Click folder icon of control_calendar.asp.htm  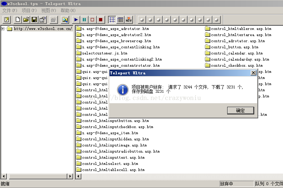click(x=207, y=53)
